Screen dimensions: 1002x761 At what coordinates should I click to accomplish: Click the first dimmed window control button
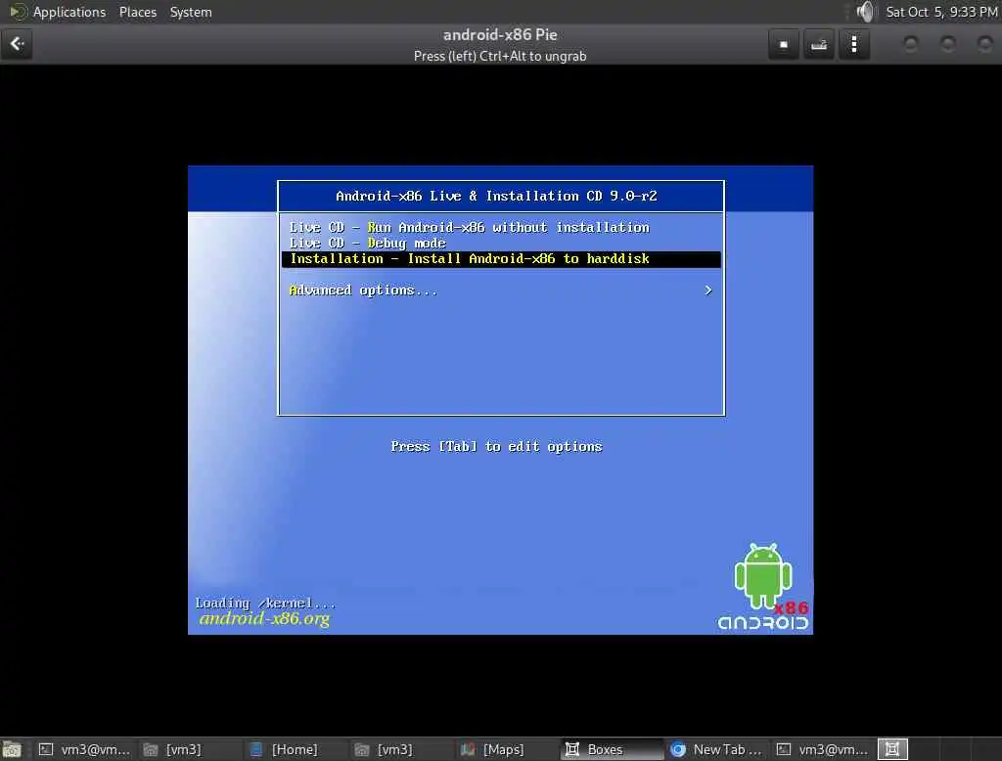pyautogui.click(x=910, y=44)
